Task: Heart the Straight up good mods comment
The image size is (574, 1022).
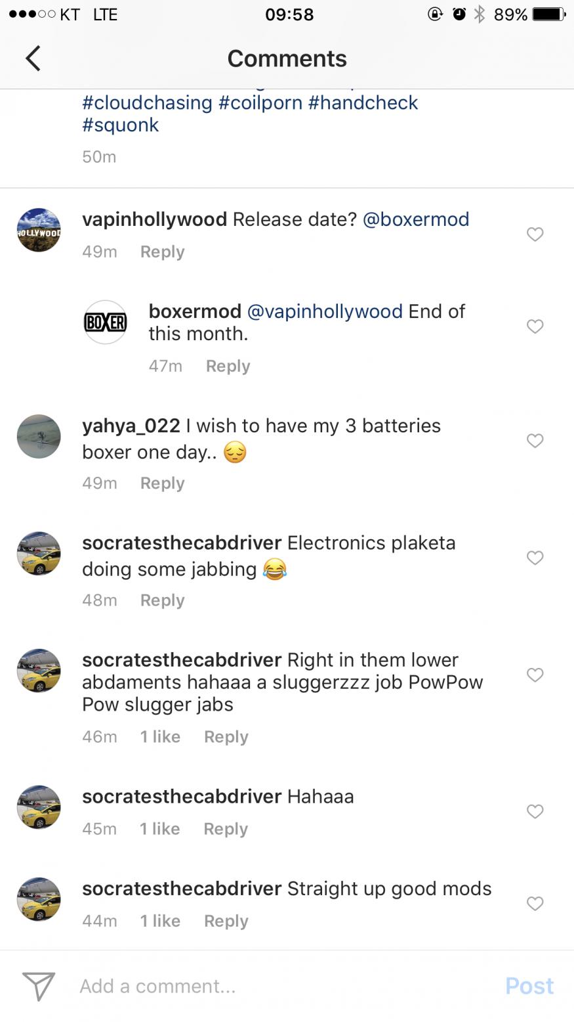Action: click(x=535, y=904)
